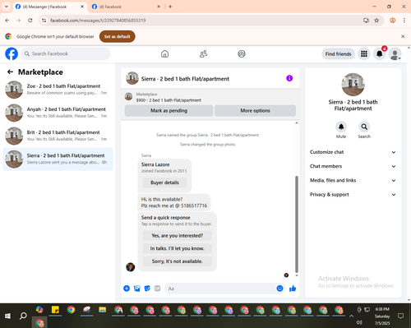Open Buyer details for Sierra Lazore
Screen dimensions: 411x328
point(164,182)
